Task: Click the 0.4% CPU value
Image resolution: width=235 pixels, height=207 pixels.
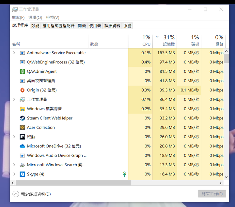Action: pyautogui.click(x=146, y=62)
